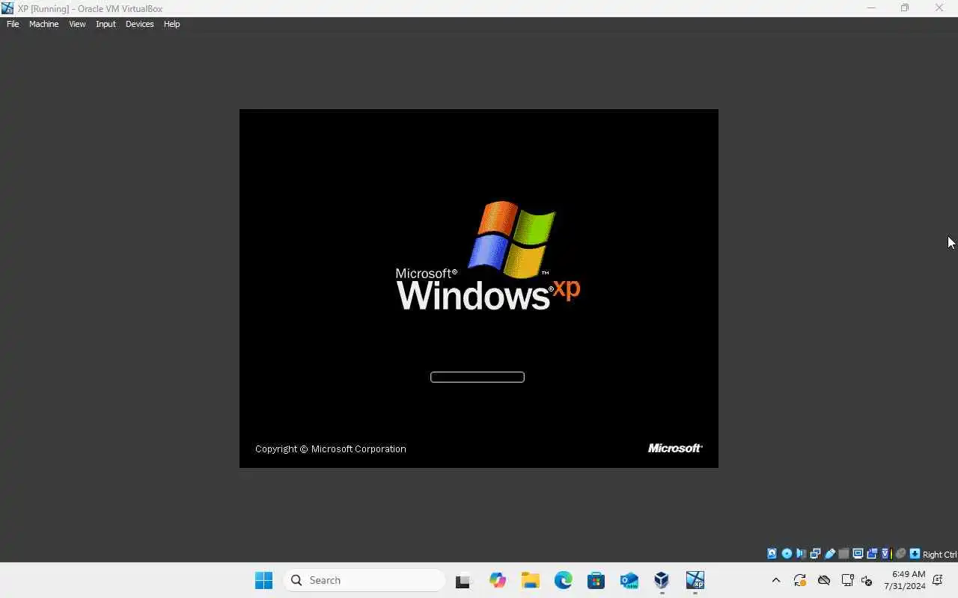Screen dimensions: 958x598
Task: Click the muted volume tray icon
Action: [x=867, y=580]
